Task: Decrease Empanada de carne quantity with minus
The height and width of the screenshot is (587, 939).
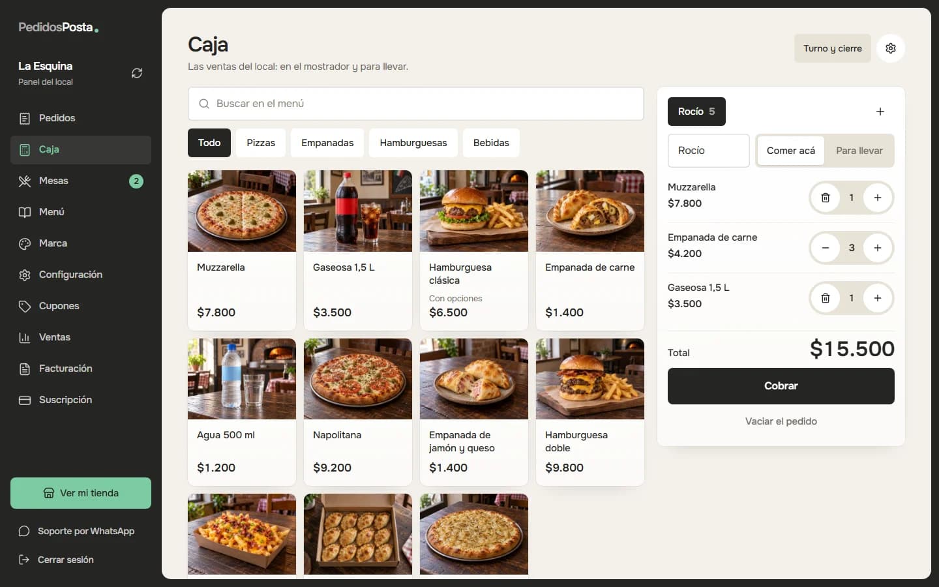Action: pyautogui.click(x=826, y=248)
